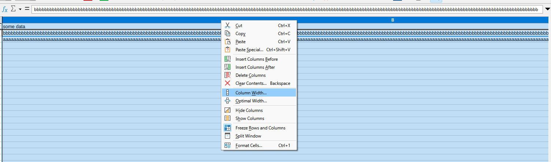Image resolution: width=551 pixels, height=162 pixels.
Task: Click the equals formula icon
Action: 27,9
